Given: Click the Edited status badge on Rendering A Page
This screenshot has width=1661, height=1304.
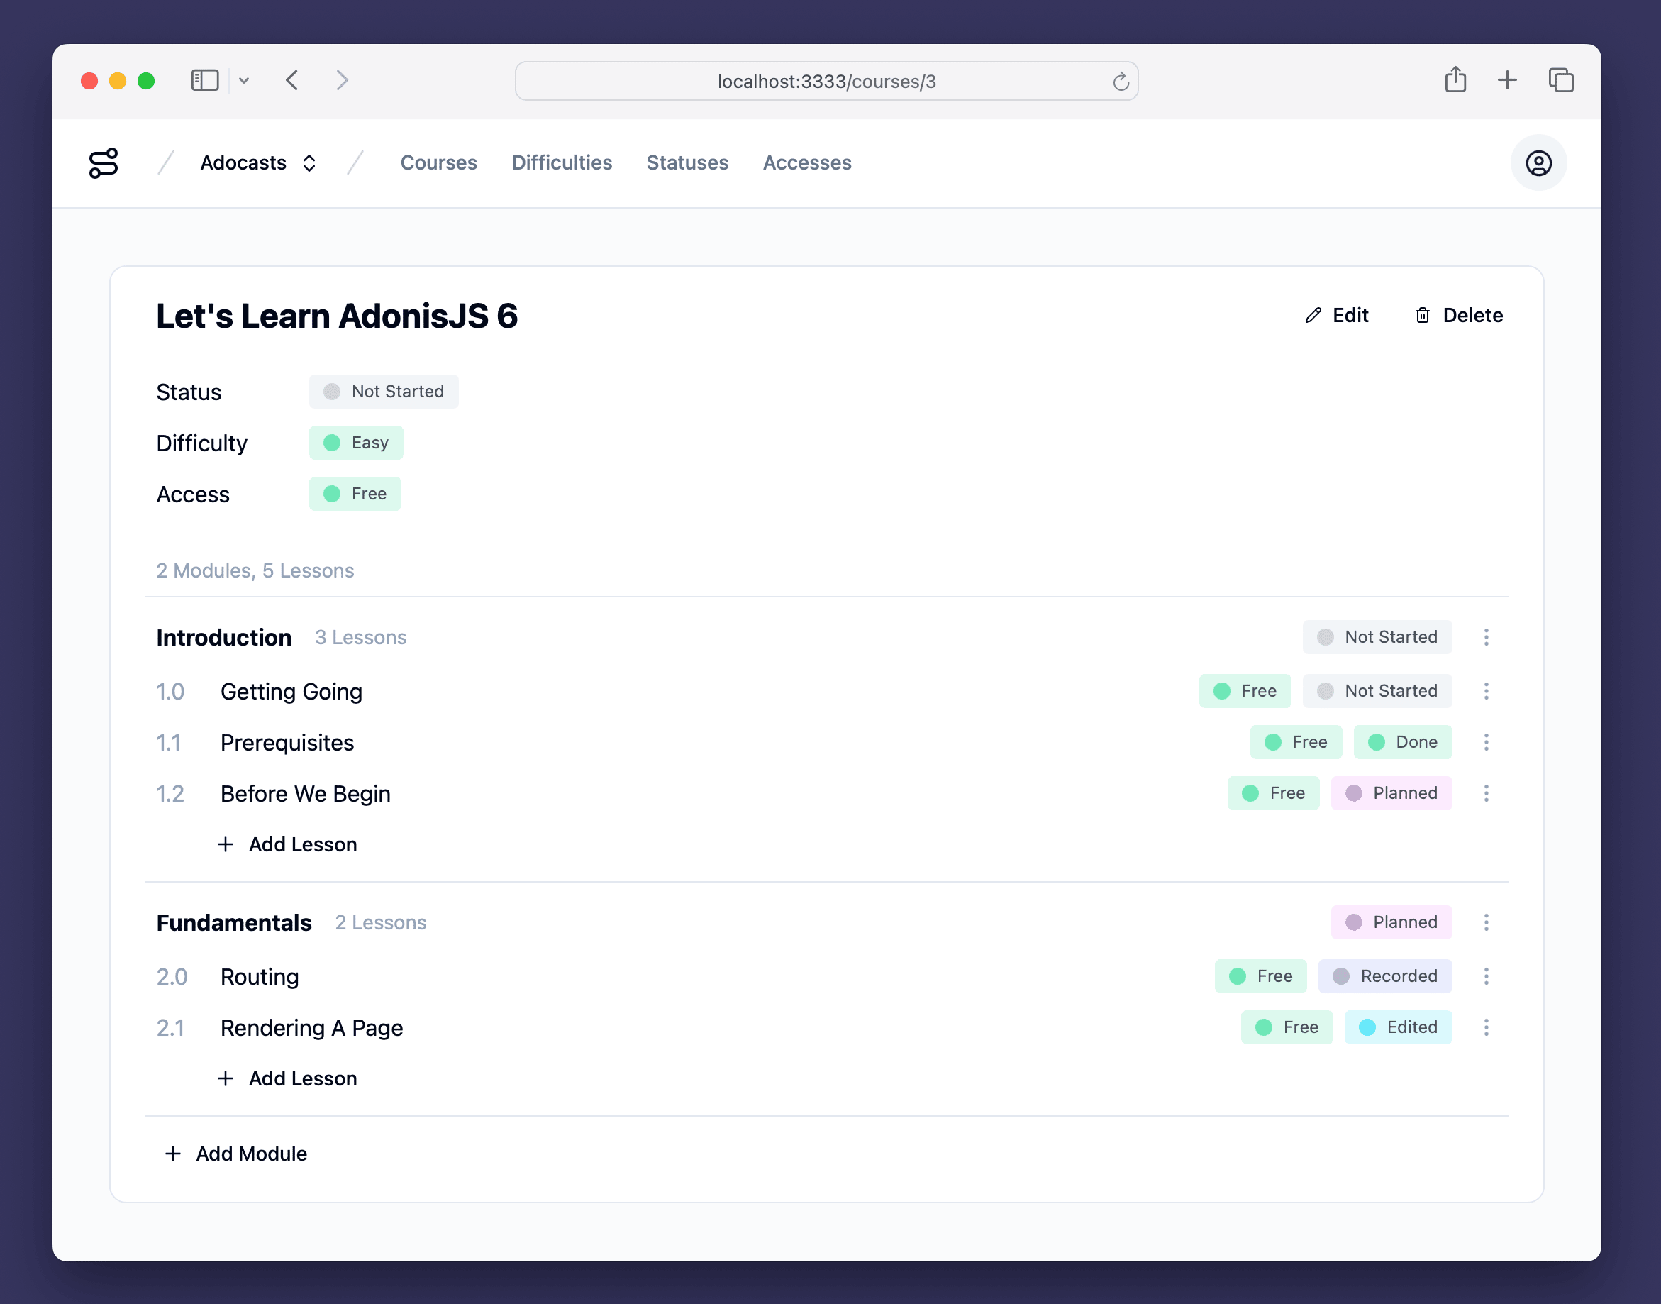Looking at the screenshot, I should pos(1398,1027).
